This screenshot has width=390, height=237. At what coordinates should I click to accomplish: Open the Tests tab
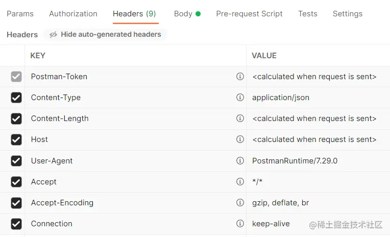tap(307, 14)
